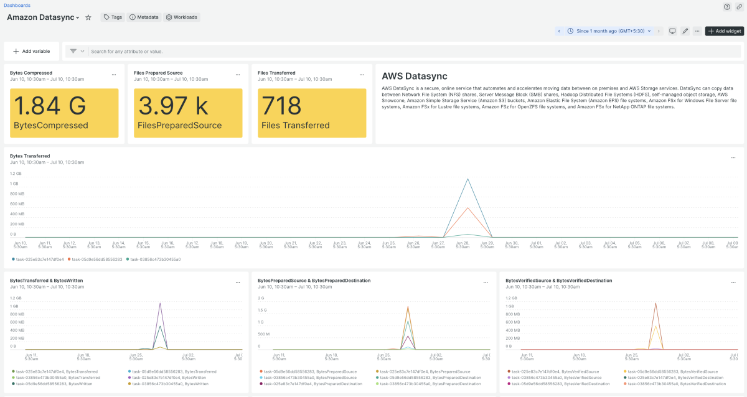Toggle task-025e83c7e147df0e4 series in Bytes Transferred legend
747x397 pixels.
point(37,259)
